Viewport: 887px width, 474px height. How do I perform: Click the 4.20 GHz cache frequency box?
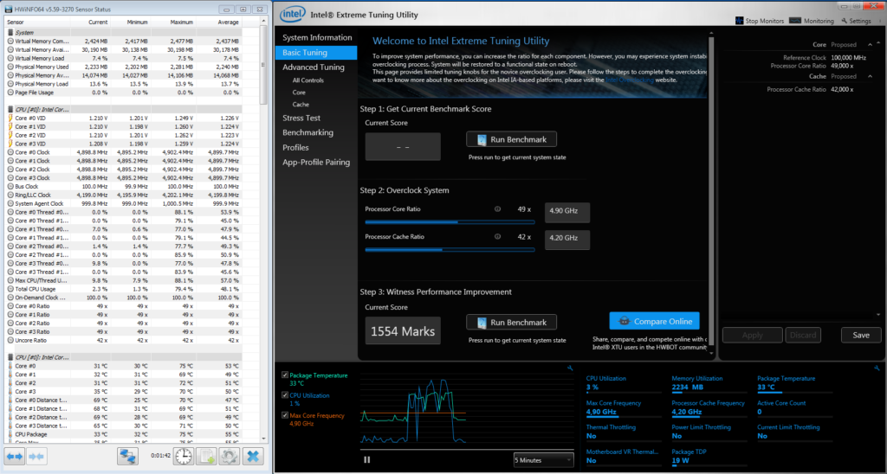tap(567, 240)
